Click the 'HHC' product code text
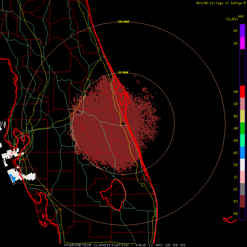The image size is (247, 247). pyautogui.click(x=241, y=16)
